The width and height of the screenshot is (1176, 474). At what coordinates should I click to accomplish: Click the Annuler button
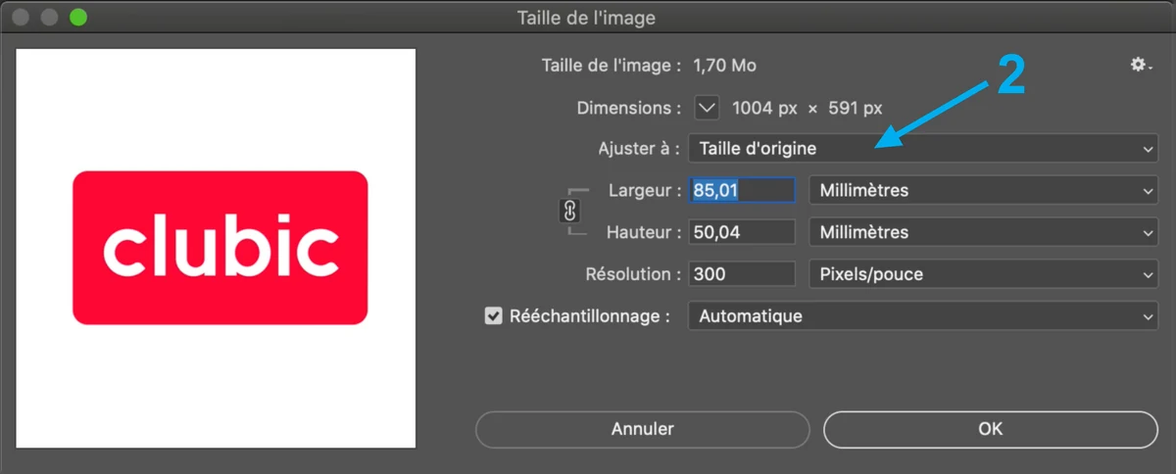point(643,429)
